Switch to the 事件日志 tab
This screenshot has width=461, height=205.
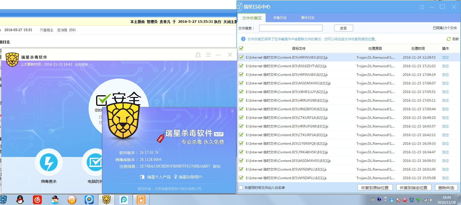tap(308, 18)
